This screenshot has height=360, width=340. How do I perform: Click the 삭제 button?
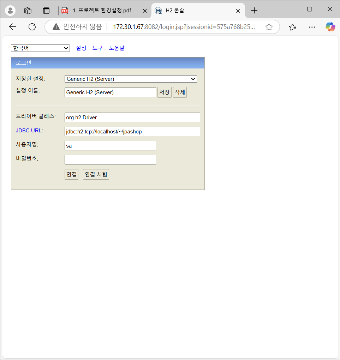pos(180,92)
